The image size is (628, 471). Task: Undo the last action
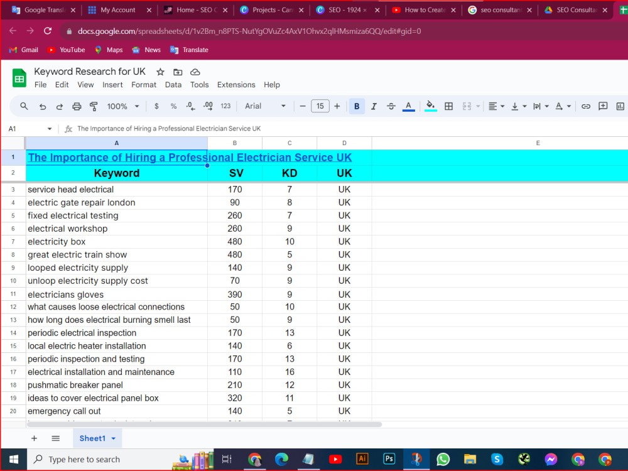coord(43,106)
